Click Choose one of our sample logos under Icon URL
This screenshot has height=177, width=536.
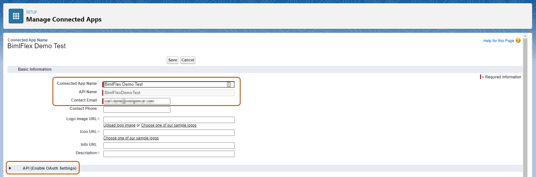(x=131, y=138)
